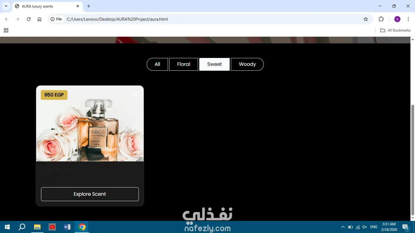
Task: Click the File site info chip
Action: point(56,19)
